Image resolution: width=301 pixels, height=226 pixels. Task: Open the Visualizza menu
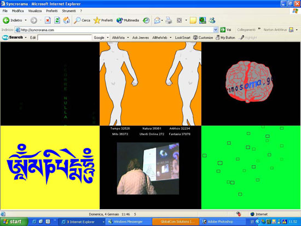pos(35,11)
